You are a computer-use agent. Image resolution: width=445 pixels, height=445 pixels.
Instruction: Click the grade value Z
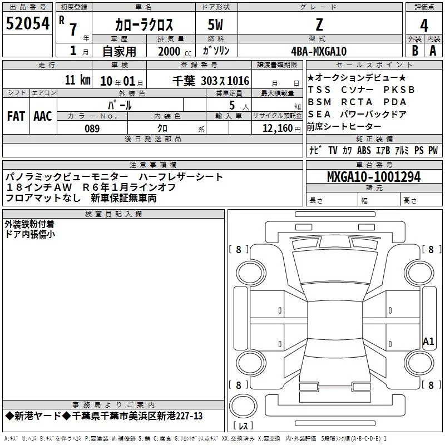tap(319, 24)
